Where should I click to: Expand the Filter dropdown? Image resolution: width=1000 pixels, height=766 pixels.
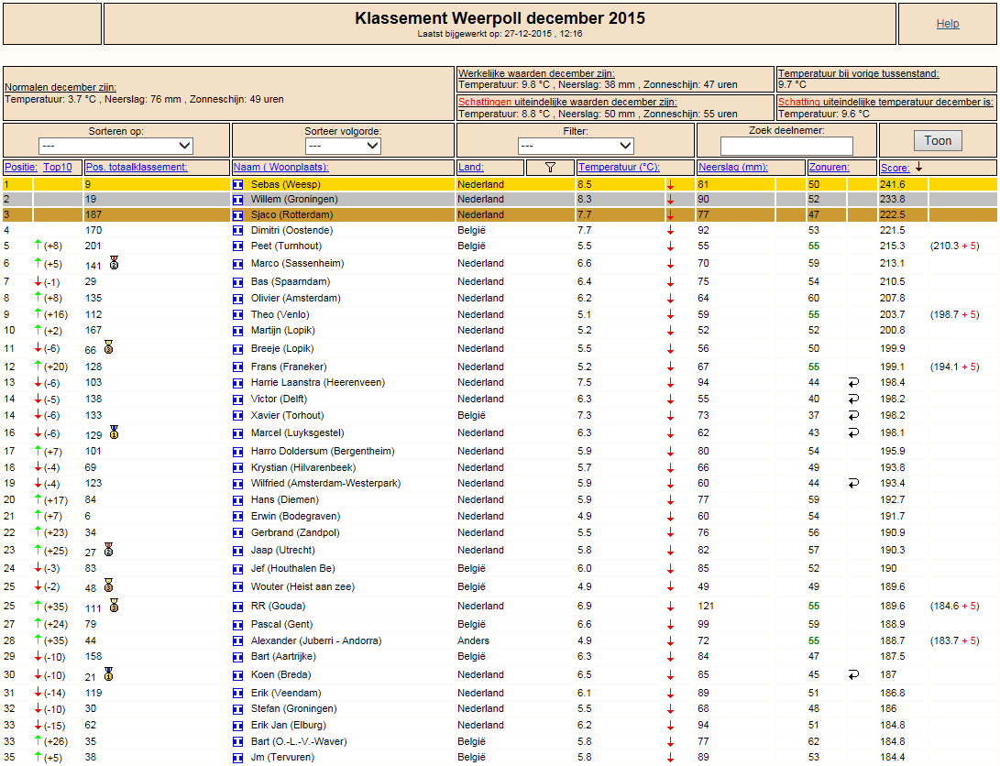coord(576,146)
